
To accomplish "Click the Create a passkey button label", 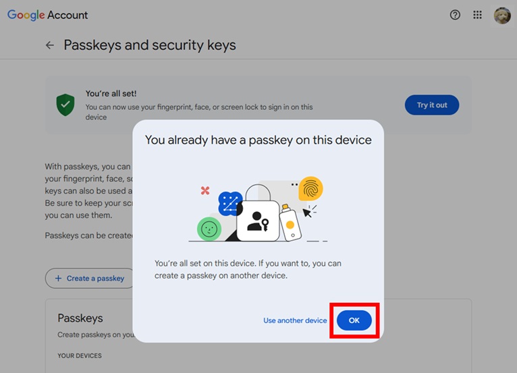I will point(95,278).
